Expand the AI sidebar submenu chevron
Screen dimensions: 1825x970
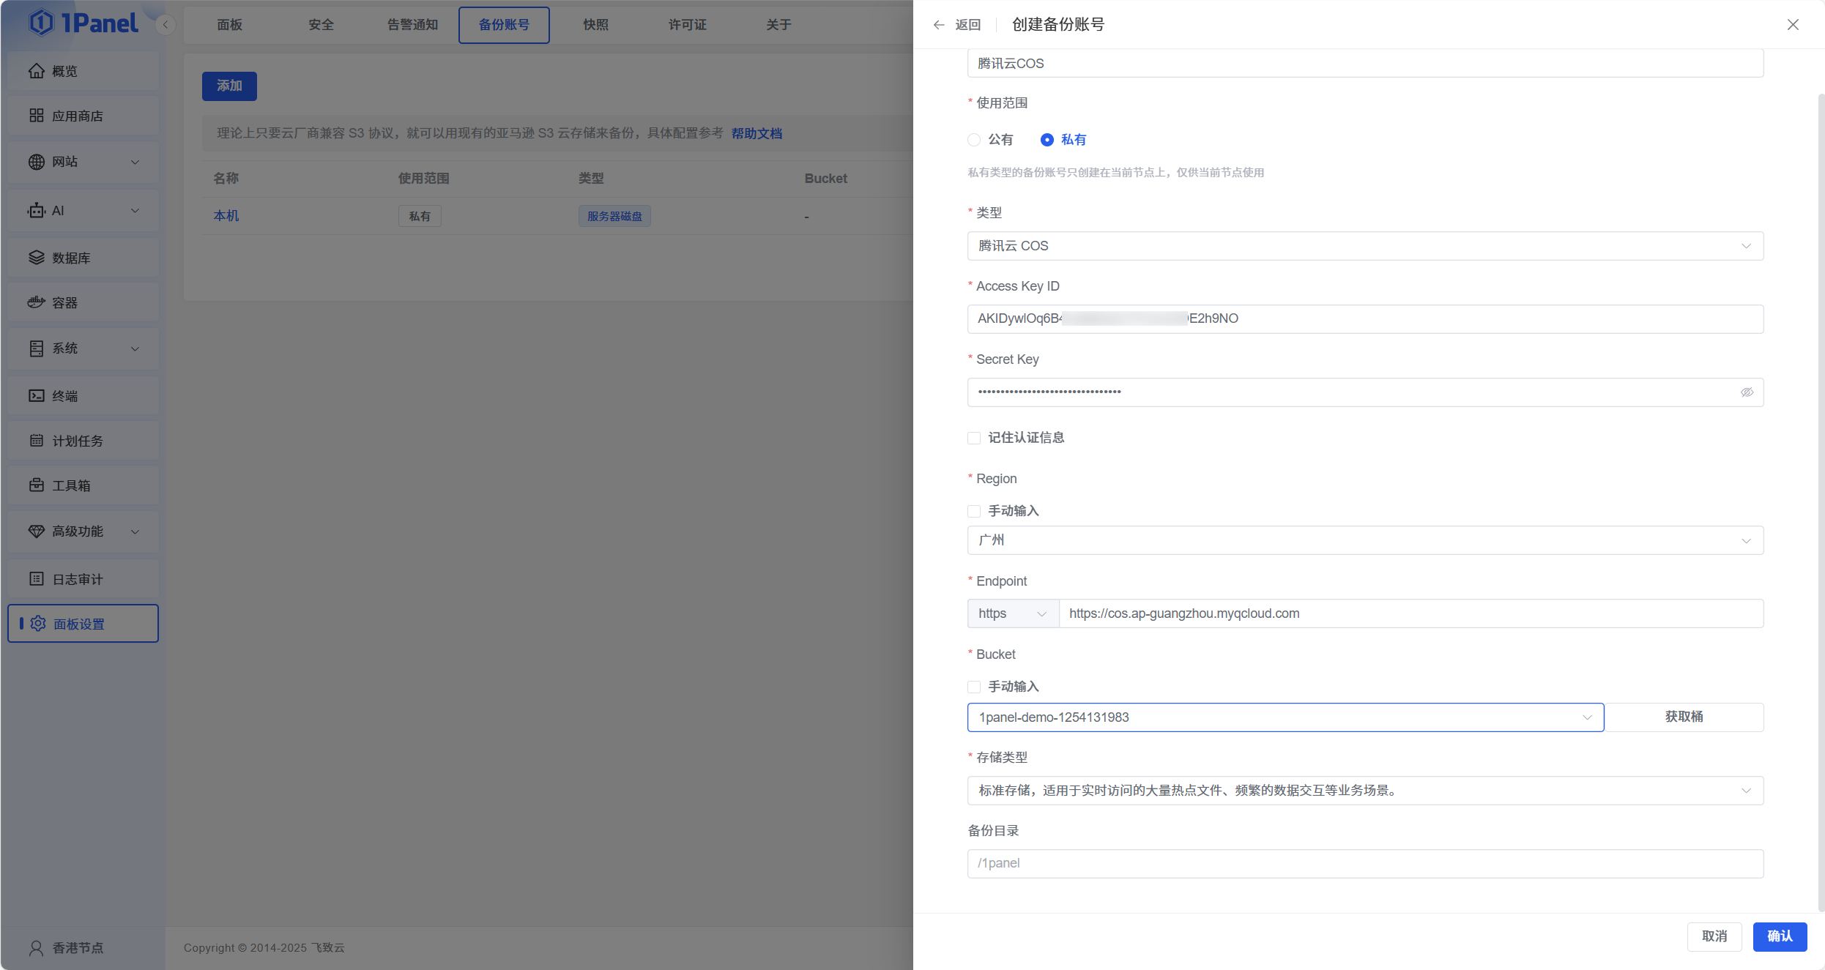[135, 211]
